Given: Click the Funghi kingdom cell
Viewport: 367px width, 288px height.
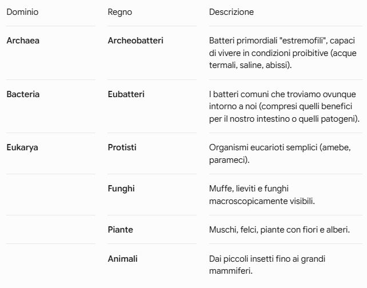Looking at the screenshot, I should 121,189.
